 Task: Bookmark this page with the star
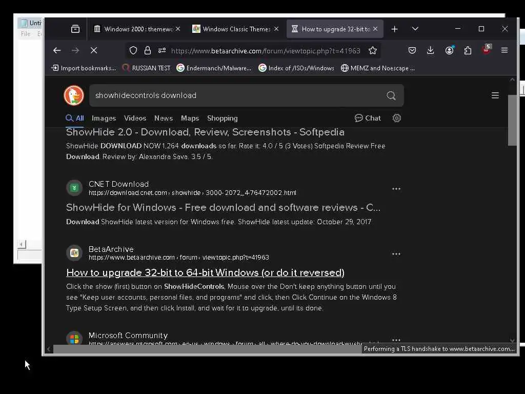373,50
